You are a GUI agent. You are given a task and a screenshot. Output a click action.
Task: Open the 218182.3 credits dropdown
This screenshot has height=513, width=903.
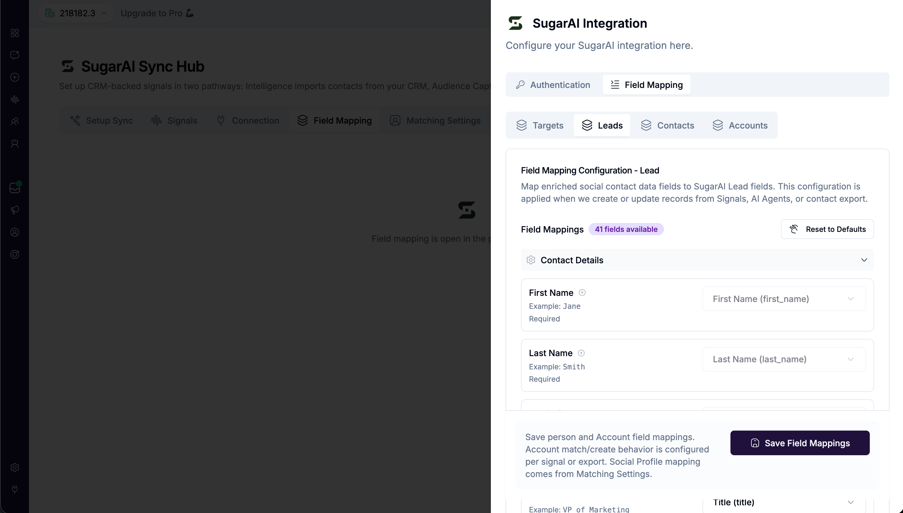76,14
